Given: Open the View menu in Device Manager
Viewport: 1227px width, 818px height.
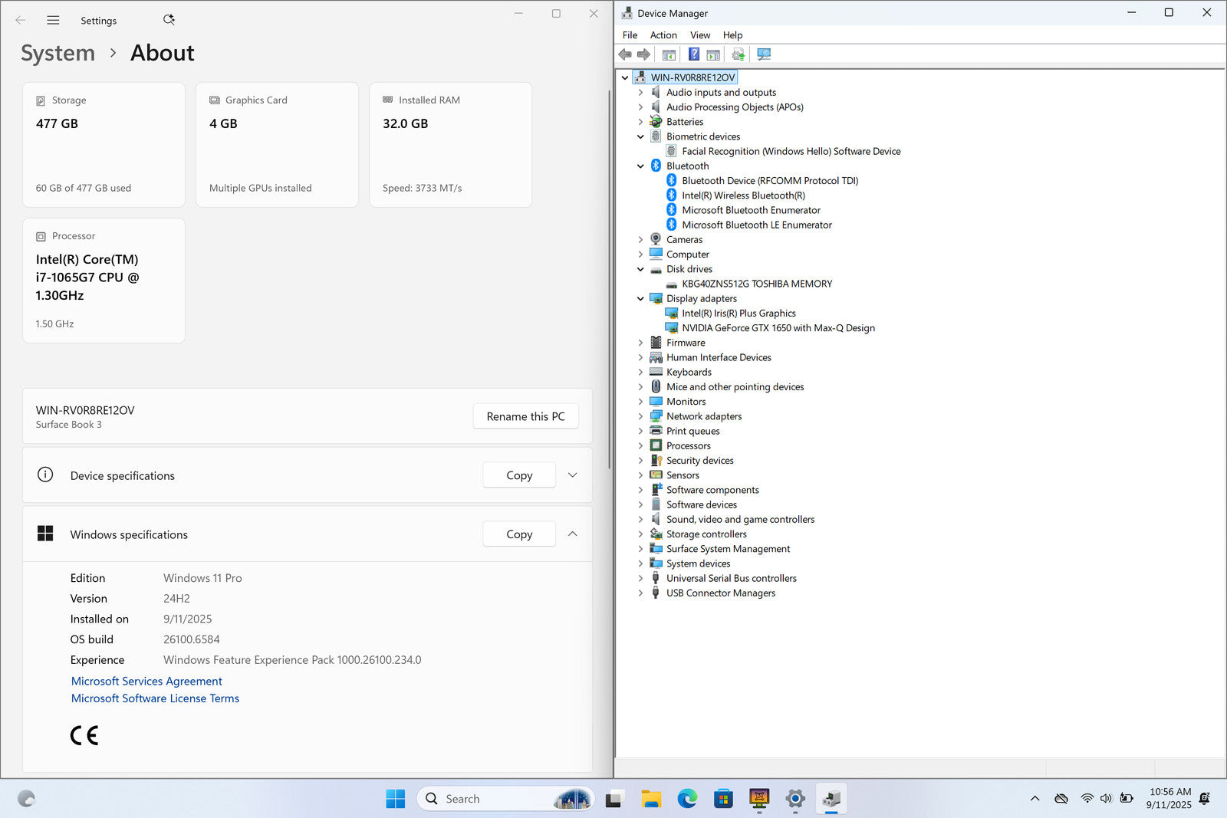Looking at the screenshot, I should (699, 35).
